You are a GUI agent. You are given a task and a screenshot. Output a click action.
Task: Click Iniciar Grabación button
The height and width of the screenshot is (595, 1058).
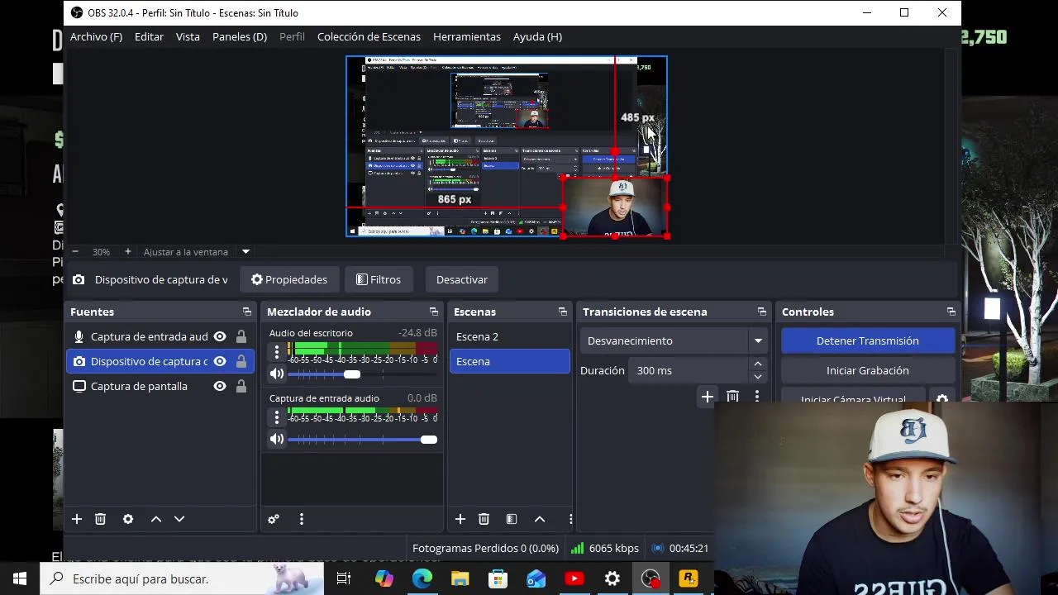[x=868, y=370]
